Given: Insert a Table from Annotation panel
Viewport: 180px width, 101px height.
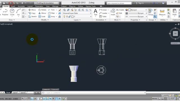Looking at the screenshot, I should (103, 17).
